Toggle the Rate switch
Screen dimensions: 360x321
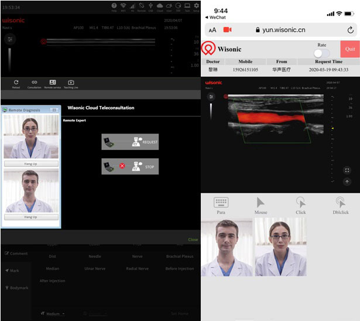pos(322,53)
